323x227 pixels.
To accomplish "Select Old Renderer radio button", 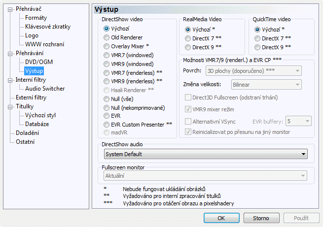I will 107,37.
